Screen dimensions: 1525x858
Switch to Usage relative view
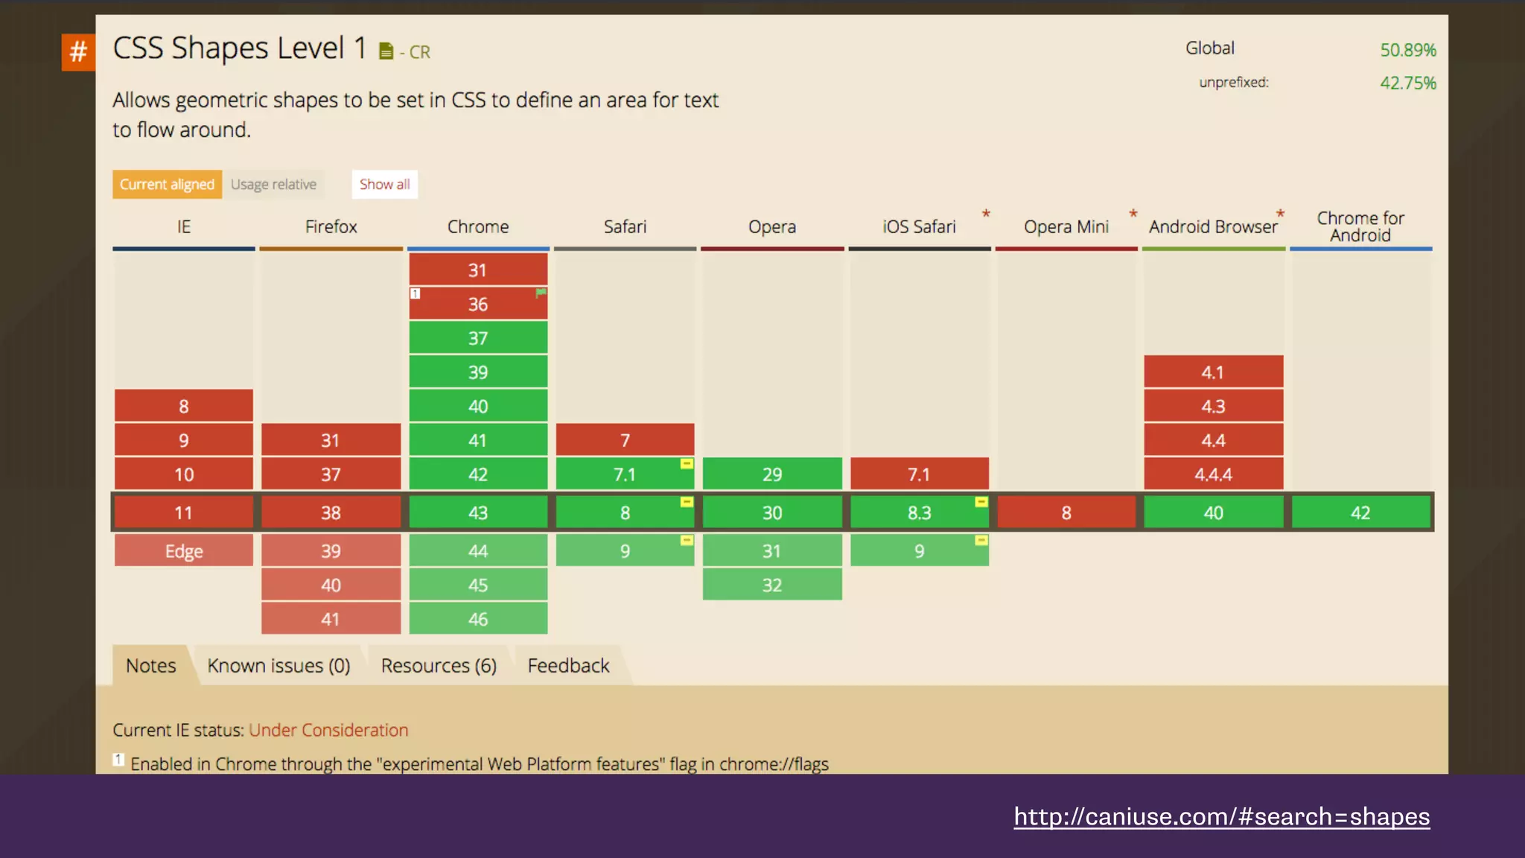coord(273,184)
